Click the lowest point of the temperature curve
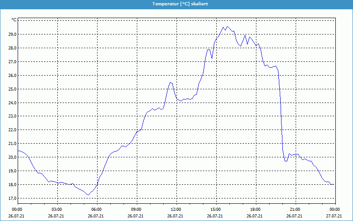 (x=88, y=195)
